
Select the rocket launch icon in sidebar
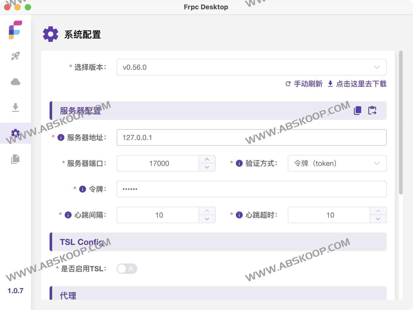[15, 56]
